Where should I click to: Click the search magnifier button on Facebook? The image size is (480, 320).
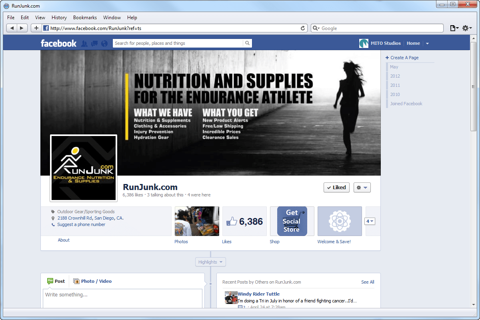247,43
